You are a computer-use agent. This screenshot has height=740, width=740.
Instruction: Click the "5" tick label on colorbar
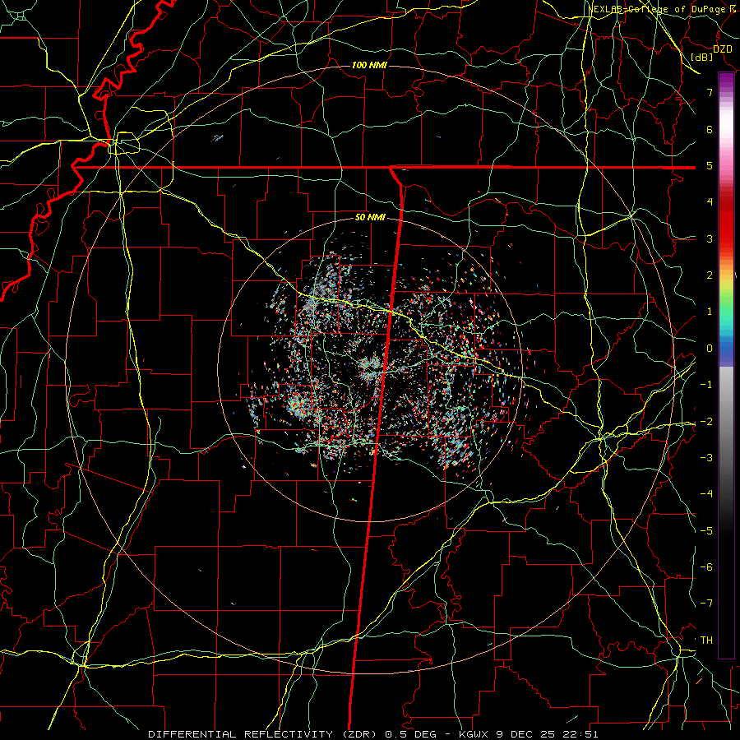pos(710,165)
